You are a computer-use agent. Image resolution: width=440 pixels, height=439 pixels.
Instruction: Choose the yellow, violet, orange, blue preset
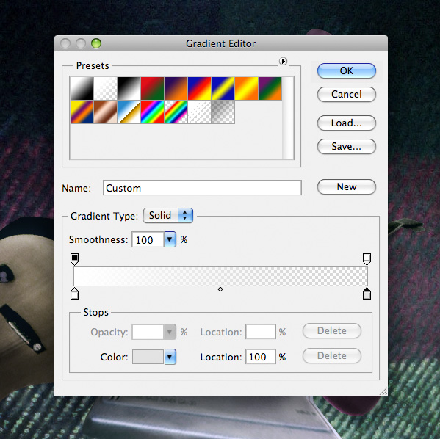tap(82, 112)
